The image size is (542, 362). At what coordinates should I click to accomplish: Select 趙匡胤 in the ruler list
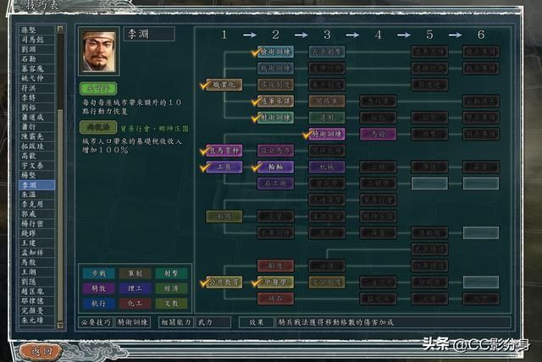click(36, 291)
